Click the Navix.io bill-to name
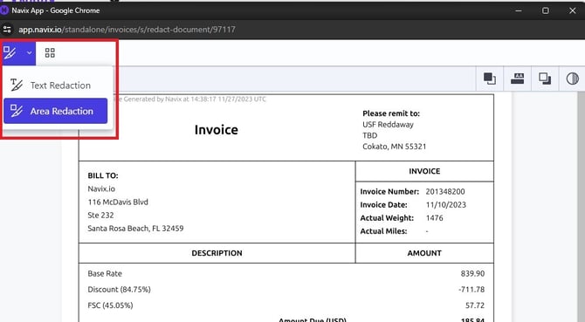 click(x=101, y=188)
